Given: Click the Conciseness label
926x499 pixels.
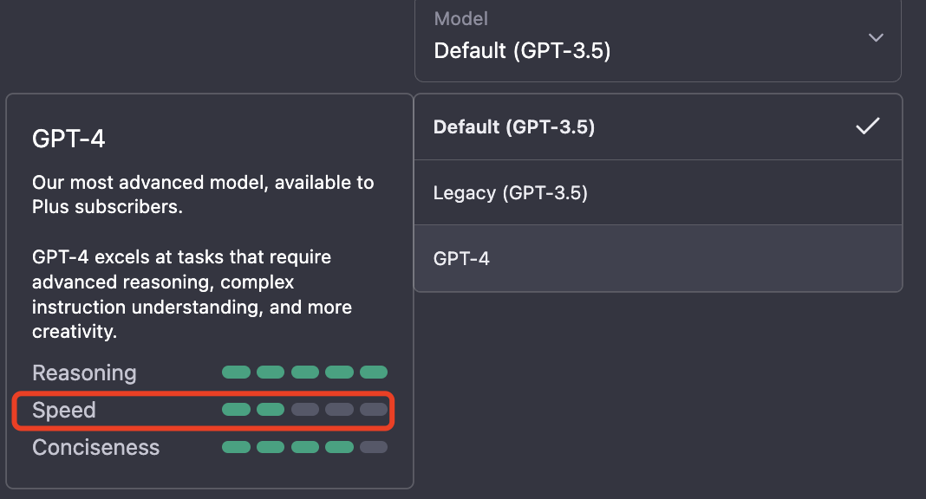Looking at the screenshot, I should [95, 448].
